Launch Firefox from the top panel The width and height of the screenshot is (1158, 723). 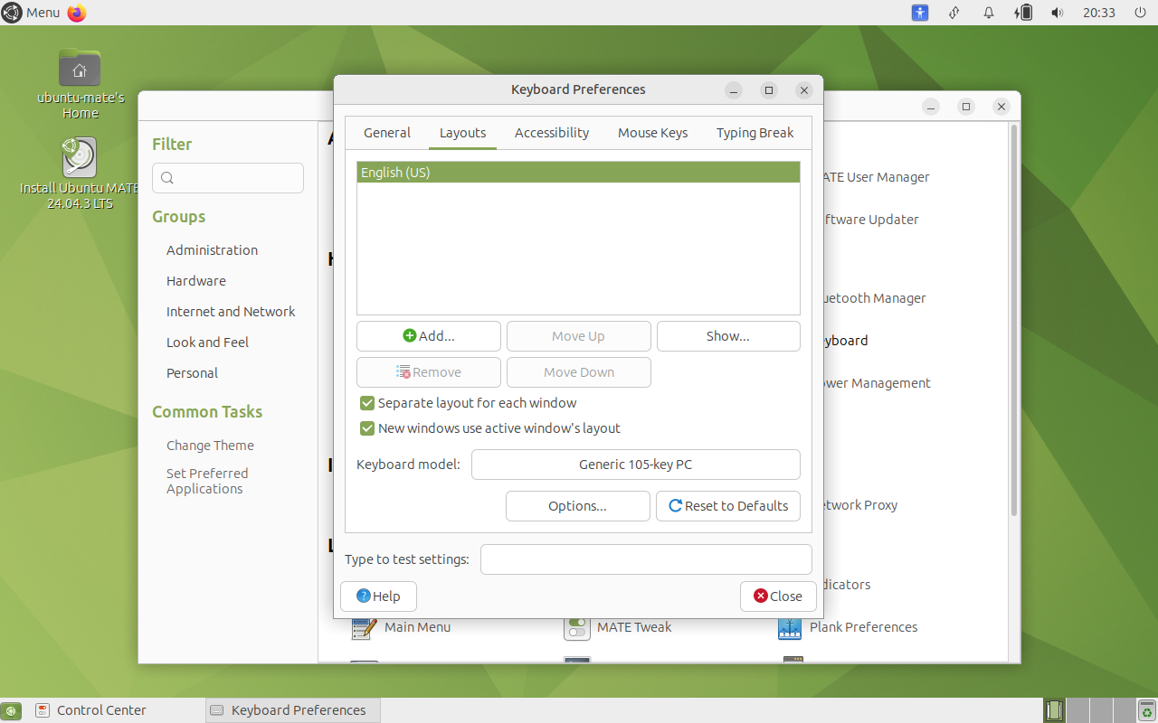click(x=77, y=13)
